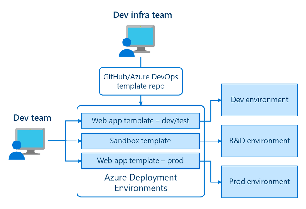The width and height of the screenshot is (306, 209).
Task: Click the Azure Deployment Environments label
Action: point(141,183)
